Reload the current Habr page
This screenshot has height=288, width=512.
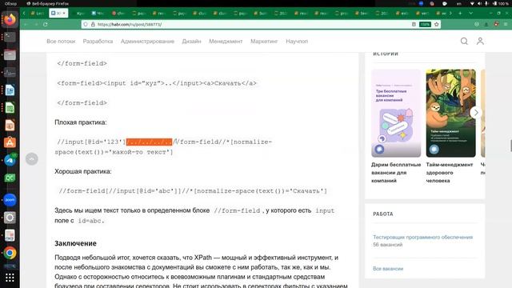(46, 25)
